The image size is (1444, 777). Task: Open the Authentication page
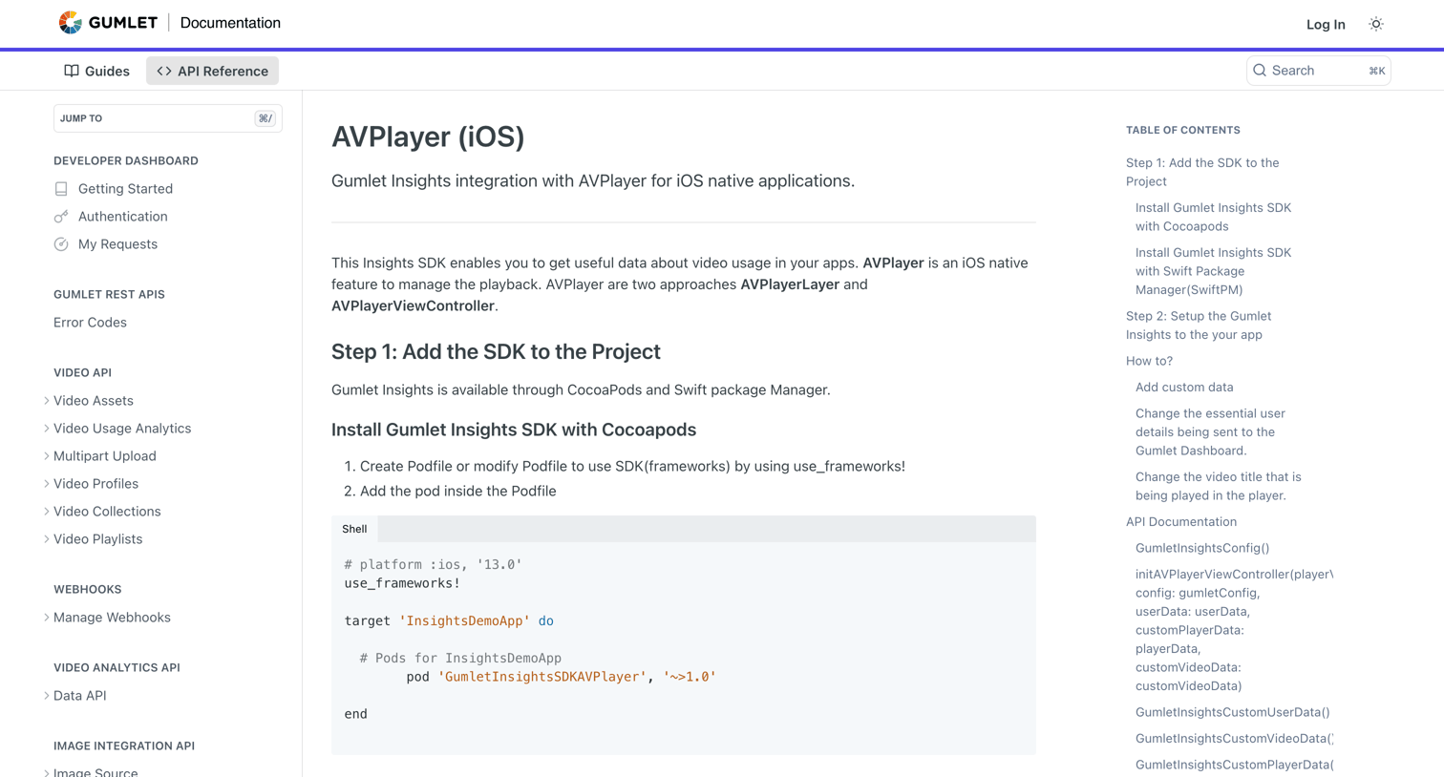pos(122,217)
